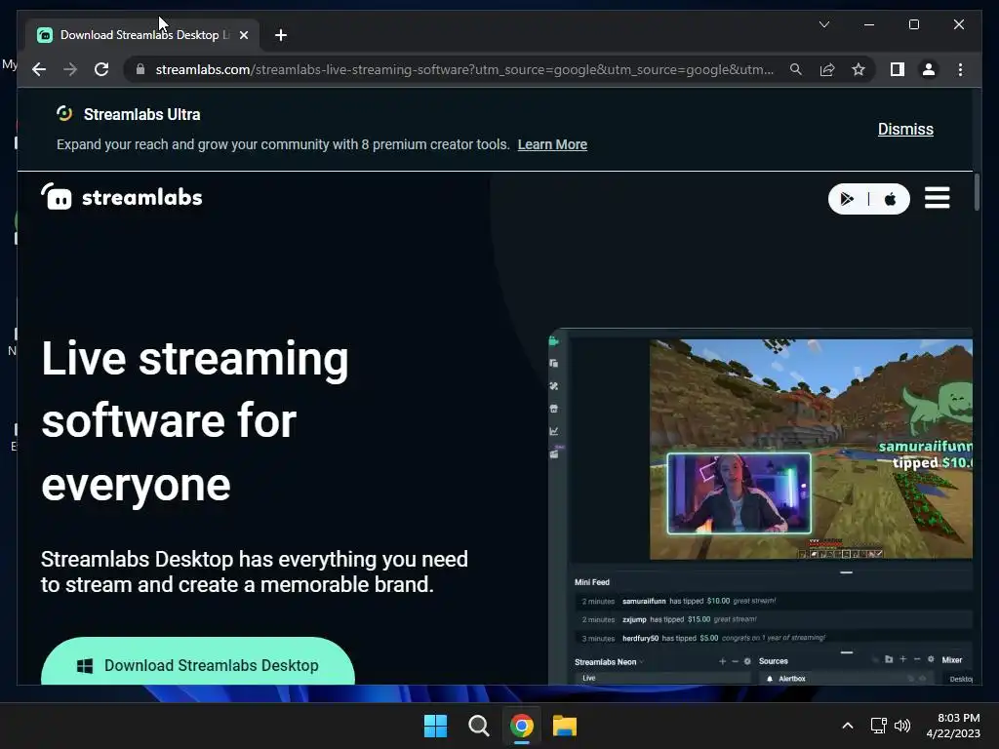This screenshot has width=999, height=749.
Task: Click the streamlabs logo in the header
Action: (122, 197)
